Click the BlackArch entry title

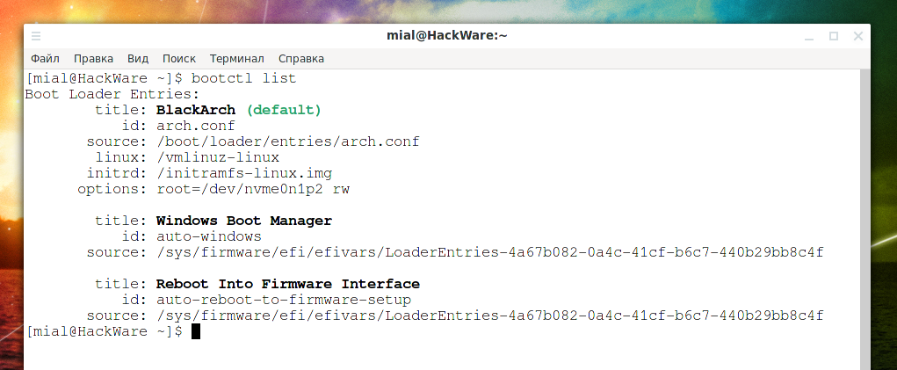point(196,110)
